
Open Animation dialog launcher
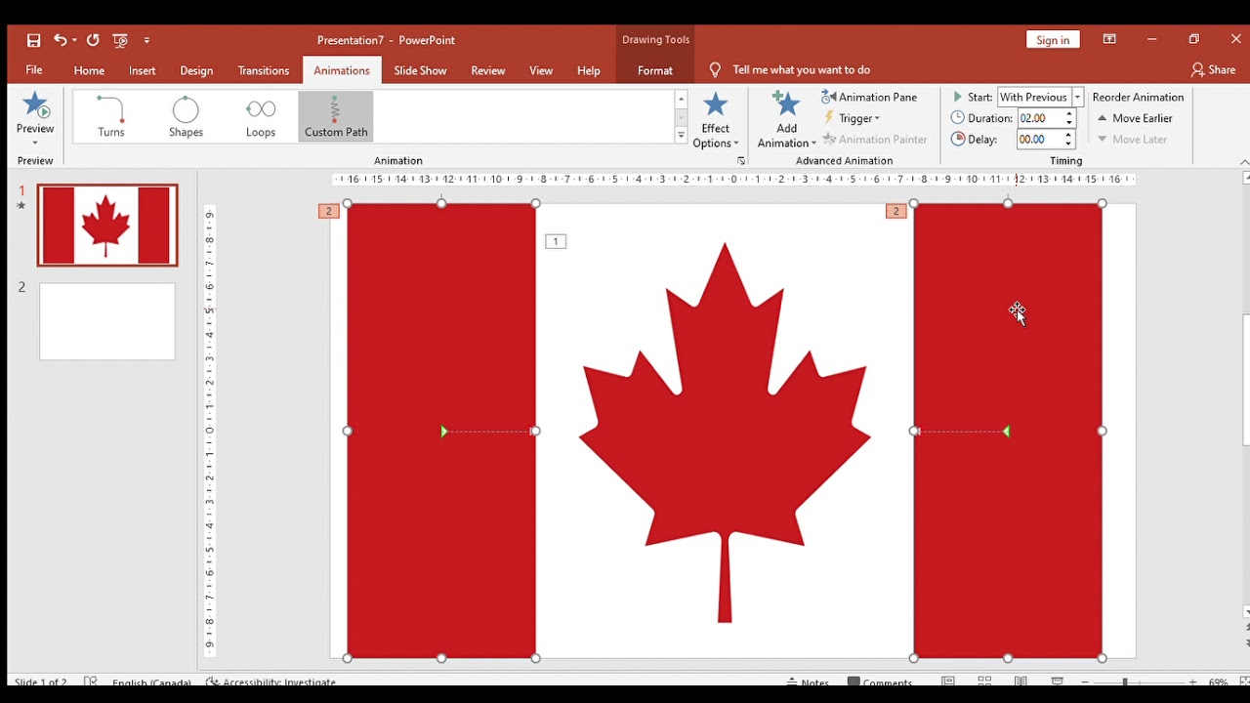(740, 161)
